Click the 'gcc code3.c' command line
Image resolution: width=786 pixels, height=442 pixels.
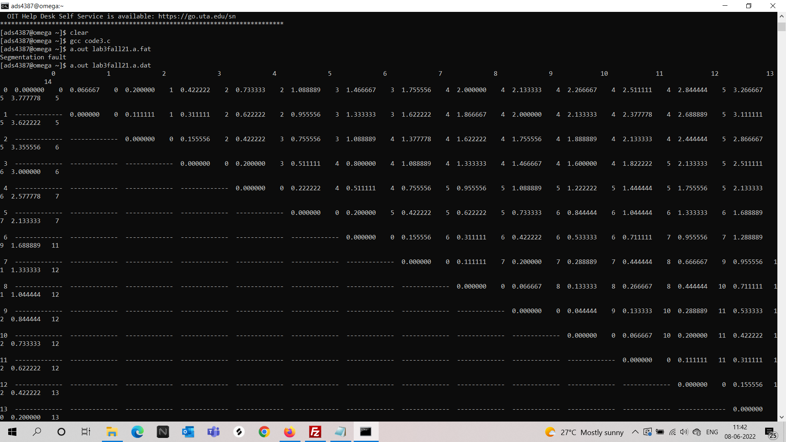pos(90,41)
